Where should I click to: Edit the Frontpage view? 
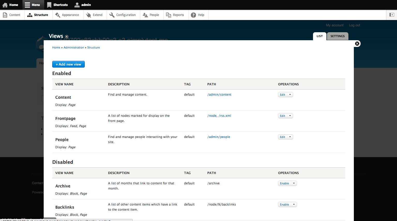(x=283, y=116)
